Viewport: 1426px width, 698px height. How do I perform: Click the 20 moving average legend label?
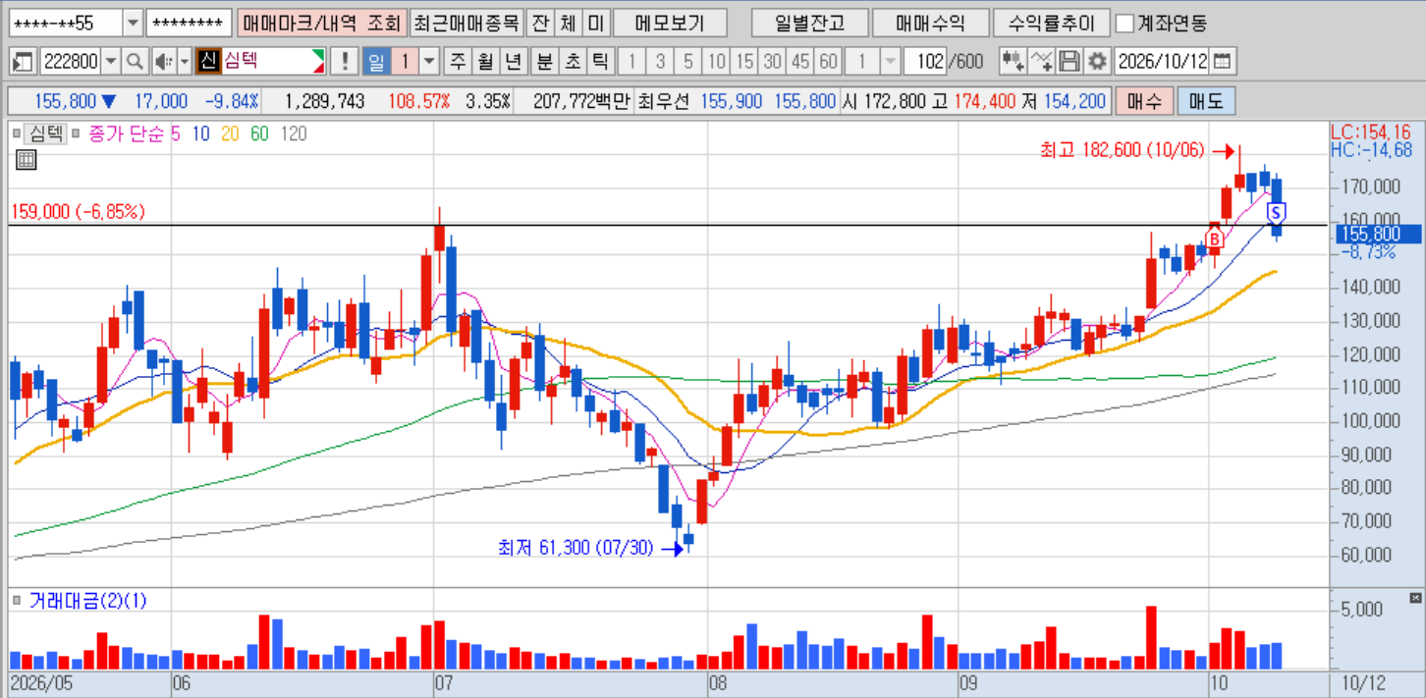pos(230,134)
